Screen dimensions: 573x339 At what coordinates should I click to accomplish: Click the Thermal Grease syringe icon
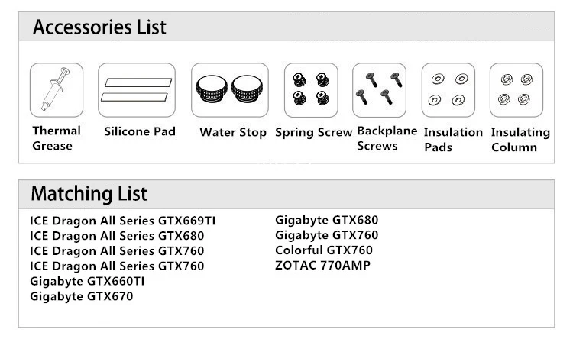pyautogui.click(x=57, y=90)
